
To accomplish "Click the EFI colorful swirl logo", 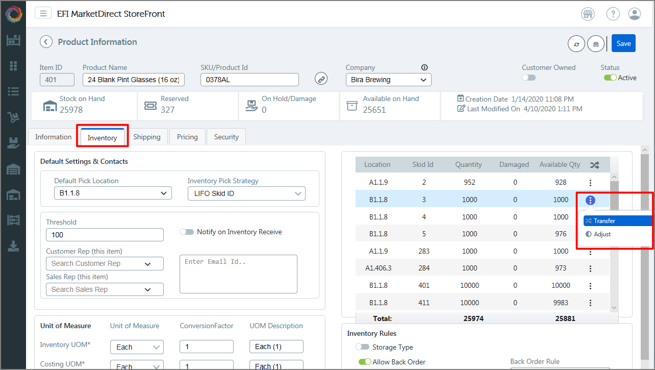I will pos(13,13).
